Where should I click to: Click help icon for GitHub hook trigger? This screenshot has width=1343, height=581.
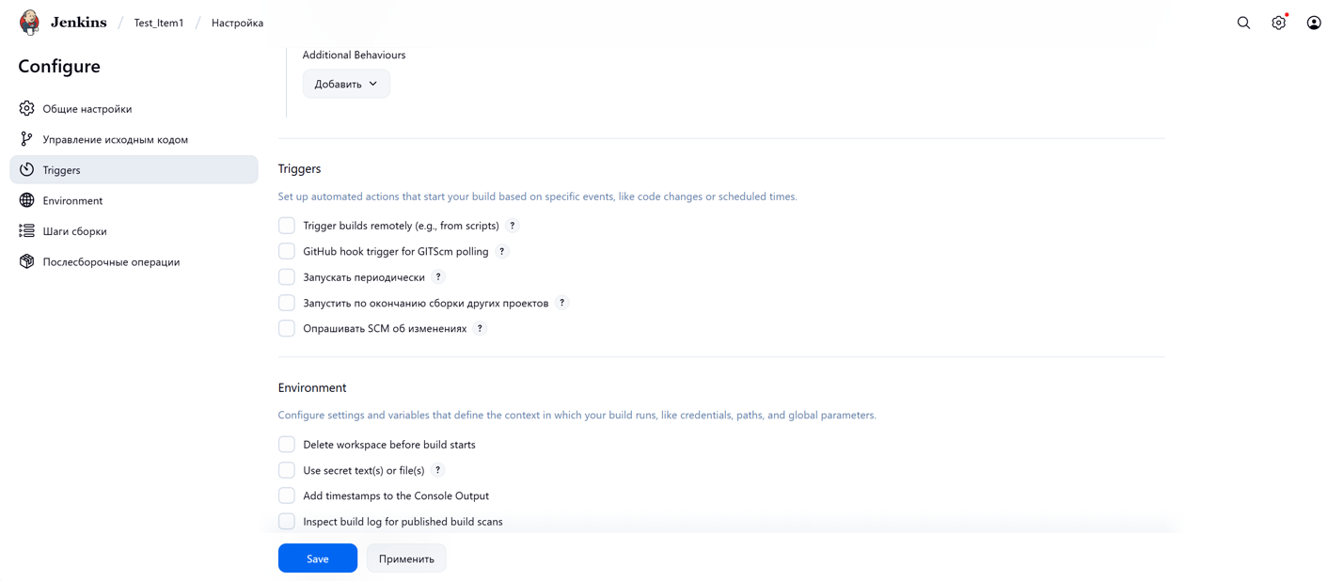[x=502, y=252]
